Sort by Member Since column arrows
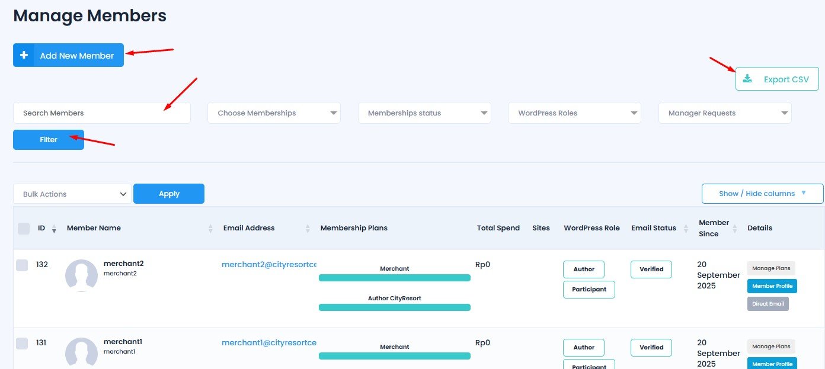 735,229
